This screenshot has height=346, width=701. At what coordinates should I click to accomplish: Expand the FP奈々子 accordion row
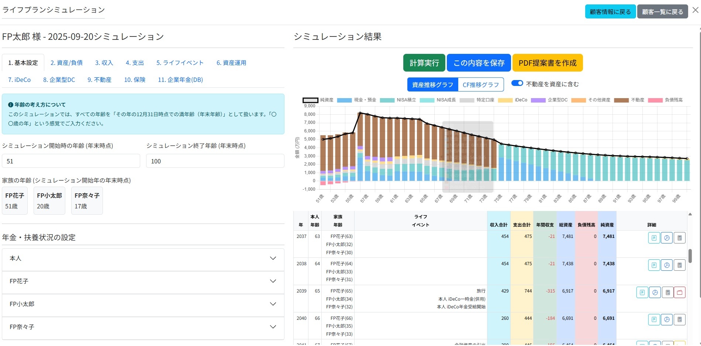pyautogui.click(x=143, y=327)
